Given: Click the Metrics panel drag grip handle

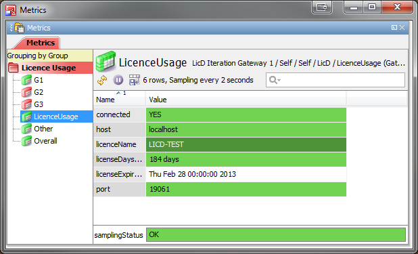Looking at the screenshot, I should [11, 28].
